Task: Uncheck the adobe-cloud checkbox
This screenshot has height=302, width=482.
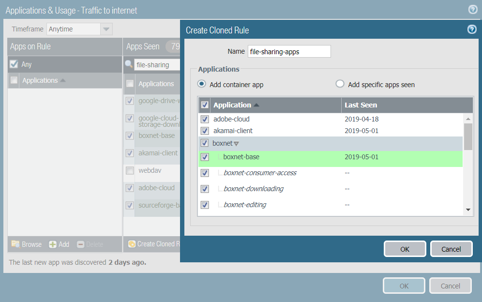Action: (x=205, y=119)
